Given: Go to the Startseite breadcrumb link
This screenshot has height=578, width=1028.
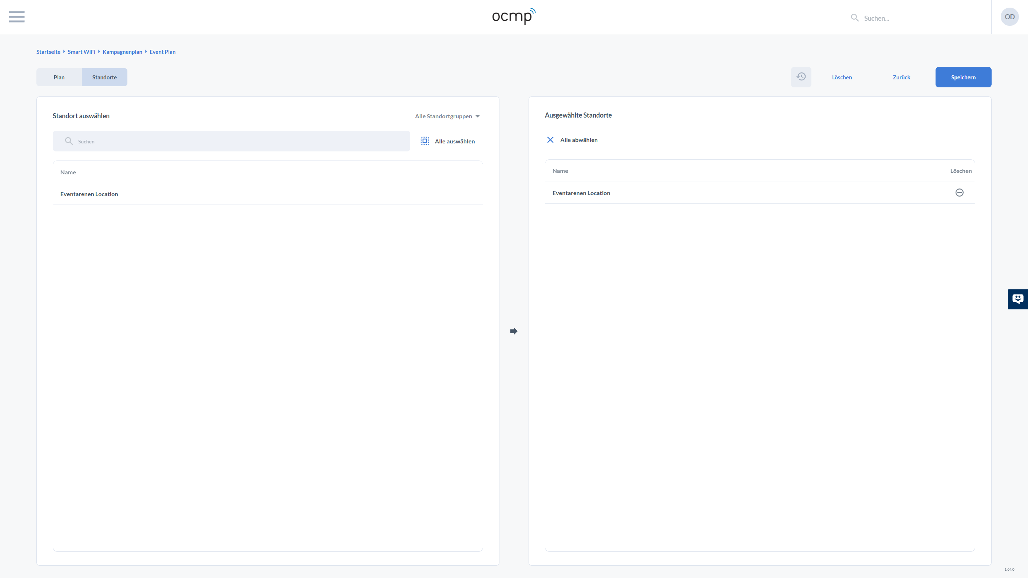Looking at the screenshot, I should click(48, 52).
